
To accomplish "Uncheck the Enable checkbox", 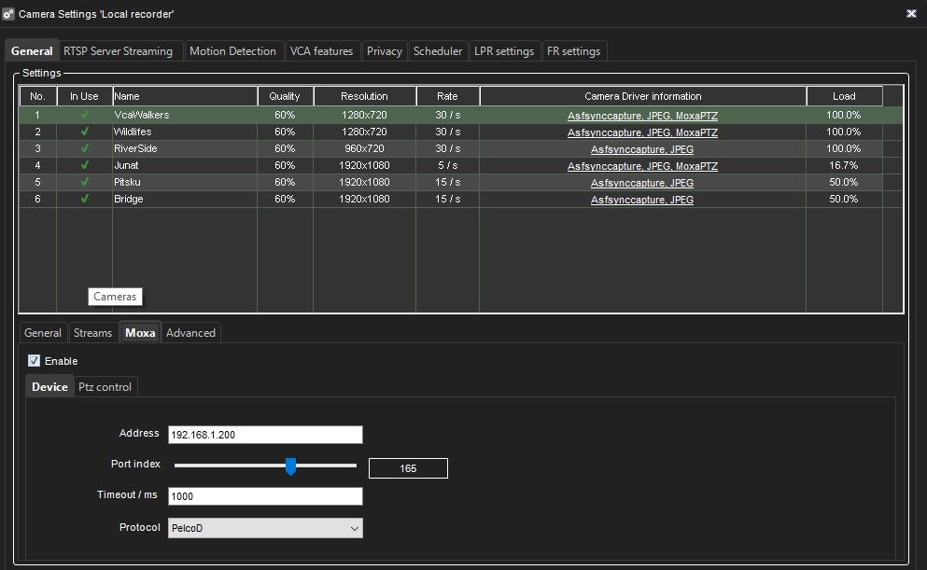I will click(x=35, y=361).
